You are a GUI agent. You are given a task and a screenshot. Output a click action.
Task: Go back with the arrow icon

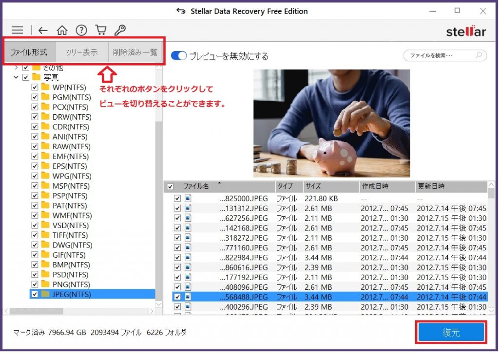tap(43, 31)
